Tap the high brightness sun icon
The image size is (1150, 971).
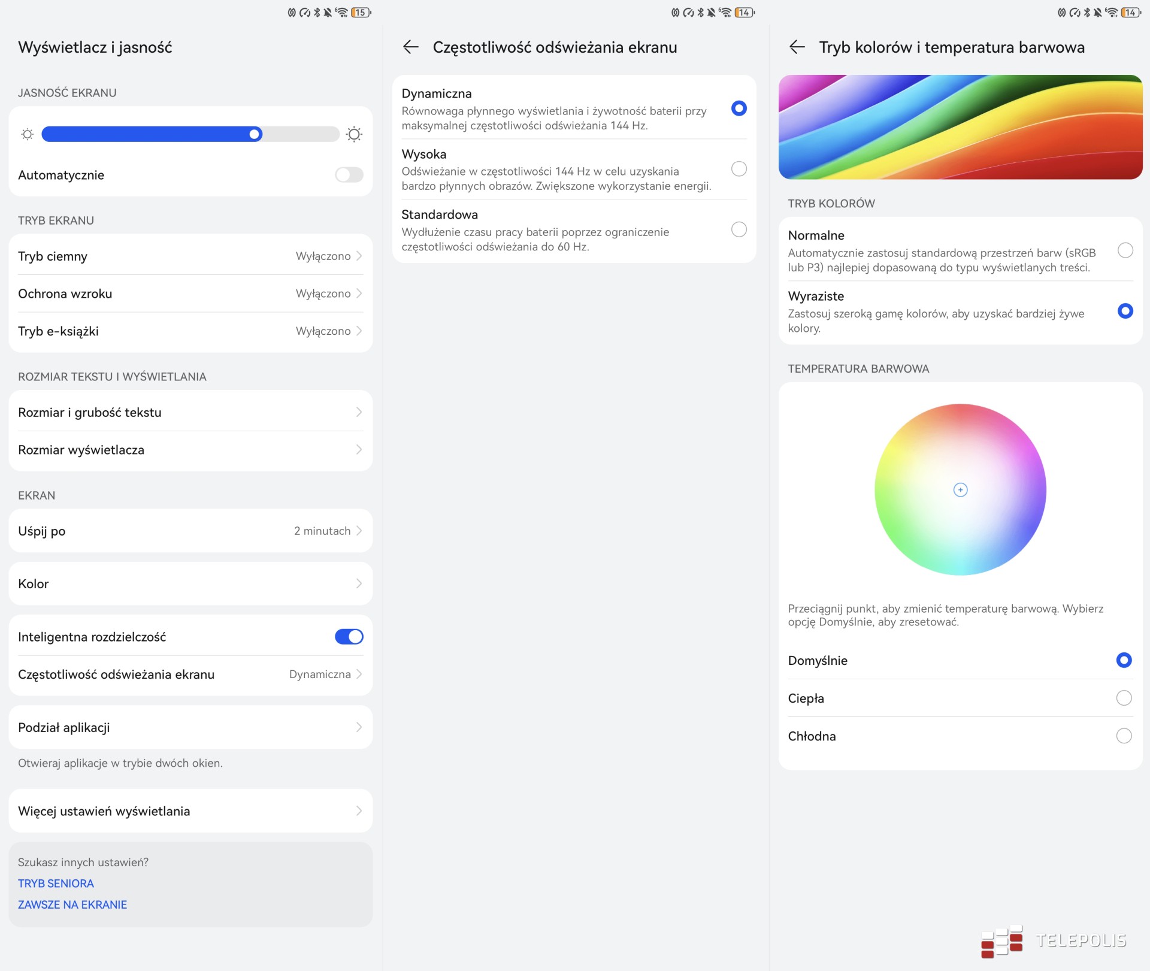(354, 134)
